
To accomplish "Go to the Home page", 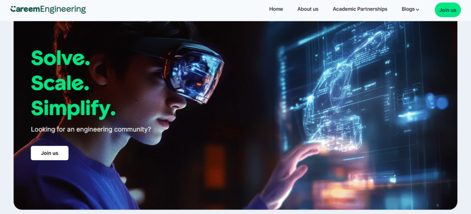I will pyautogui.click(x=276, y=9).
